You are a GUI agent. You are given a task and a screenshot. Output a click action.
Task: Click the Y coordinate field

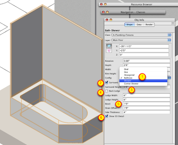click(144, 50)
